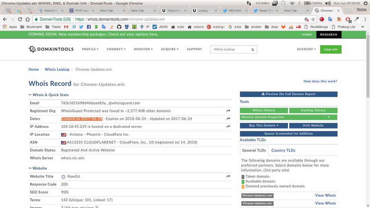The image size is (370, 208).
Task: Open the Tiesto bookmarks folder
Action: 54,27
